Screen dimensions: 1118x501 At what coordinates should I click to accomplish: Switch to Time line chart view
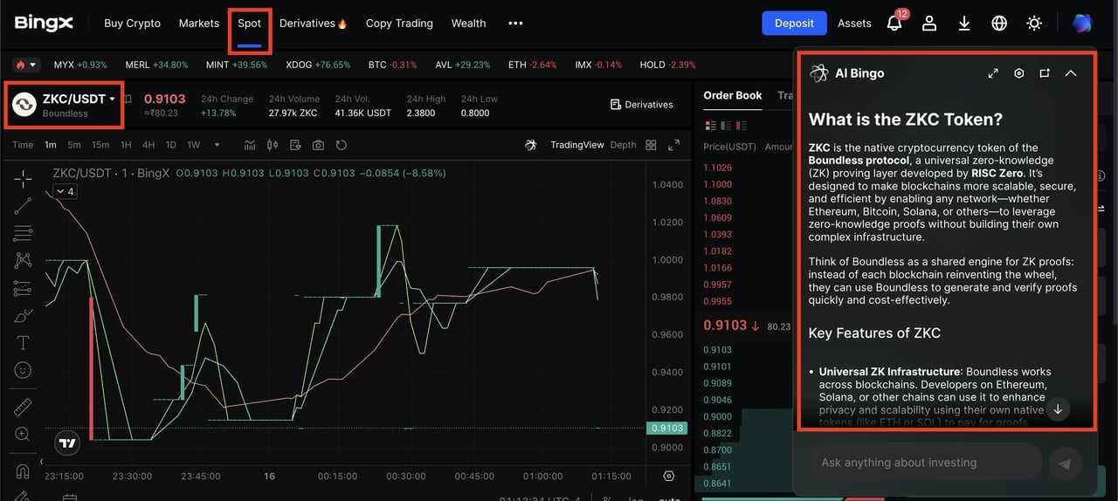pyautogui.click(x=23, y=145)
